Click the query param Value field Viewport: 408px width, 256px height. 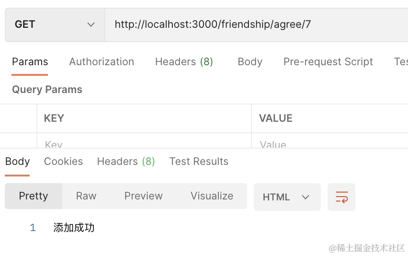pos(326,143)
